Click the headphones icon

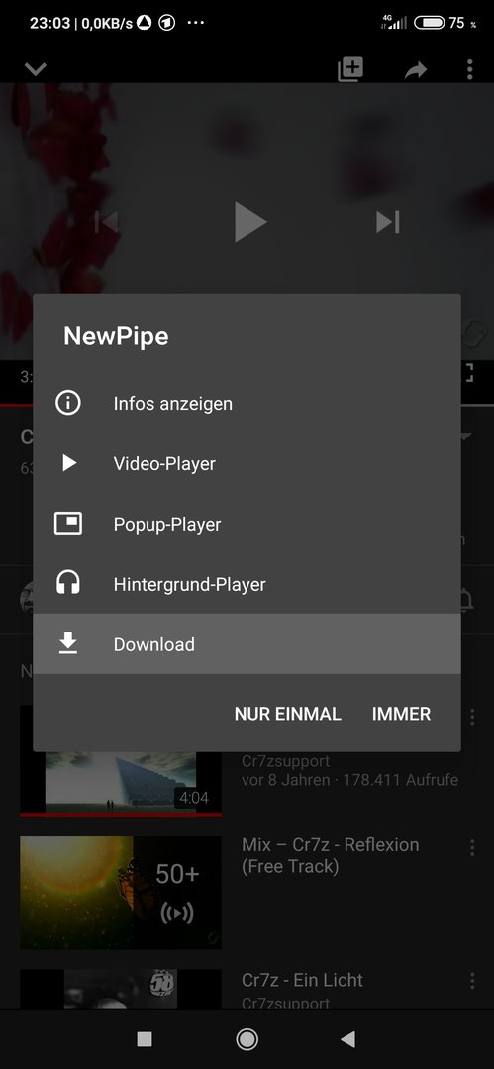[67, 584]
